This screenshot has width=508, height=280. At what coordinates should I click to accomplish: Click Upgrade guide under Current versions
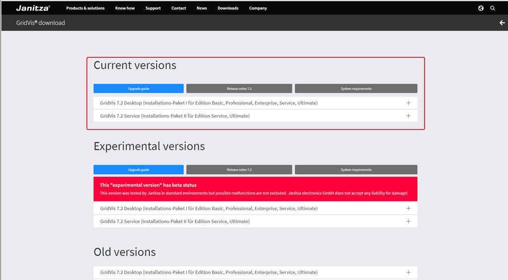coord(138,89)
